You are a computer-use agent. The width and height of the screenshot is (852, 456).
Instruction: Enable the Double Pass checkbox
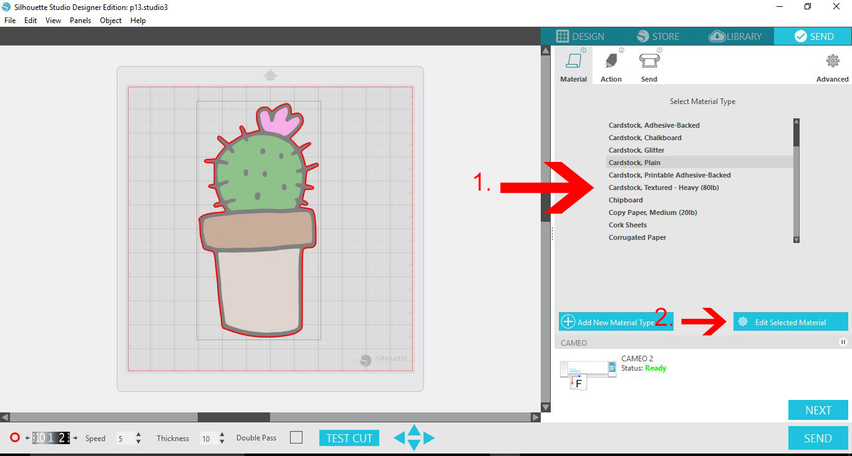pyautogui.click(x=296, y=438)
